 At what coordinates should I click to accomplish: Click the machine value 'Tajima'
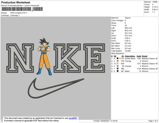(x=127, y=18)
